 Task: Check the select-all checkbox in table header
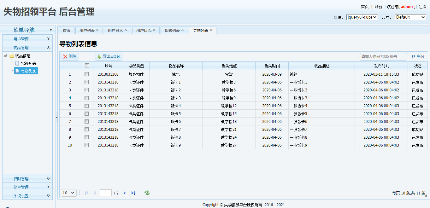pos(87,66)
